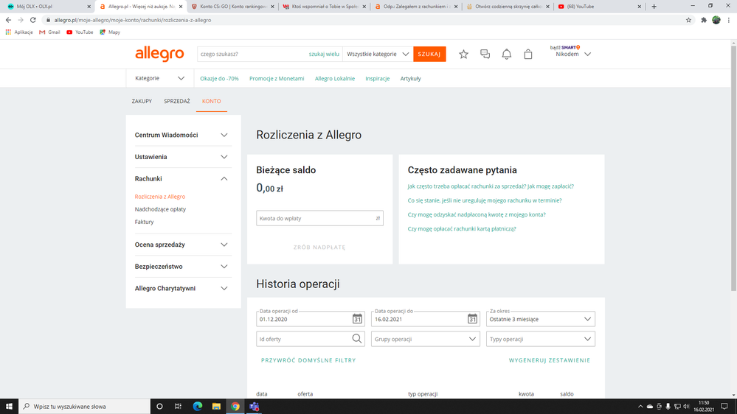The image size is (737, 414).
Task: Click WYGENERUJ ZESTAWIENIE link
Action: coord(550,360)
